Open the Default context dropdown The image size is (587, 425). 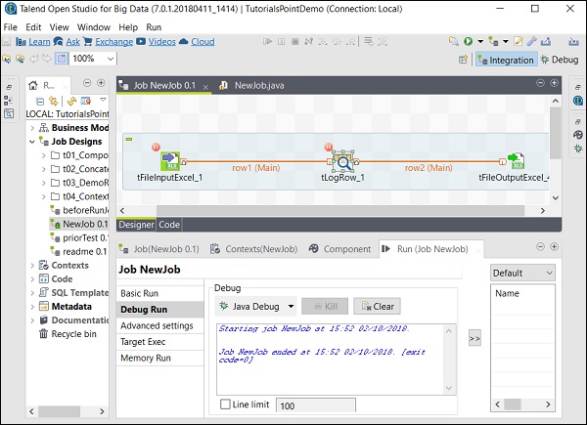pos(522,273)
